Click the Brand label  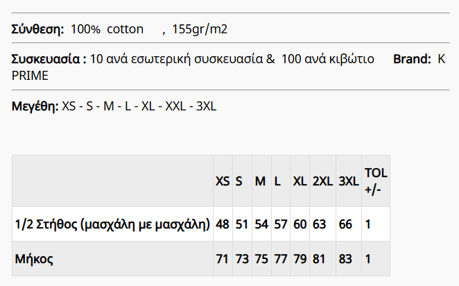(x=412, y=60)
